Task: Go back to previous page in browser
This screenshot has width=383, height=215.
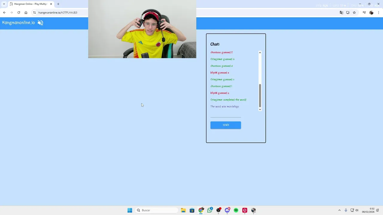Action: tap(4, 13)
